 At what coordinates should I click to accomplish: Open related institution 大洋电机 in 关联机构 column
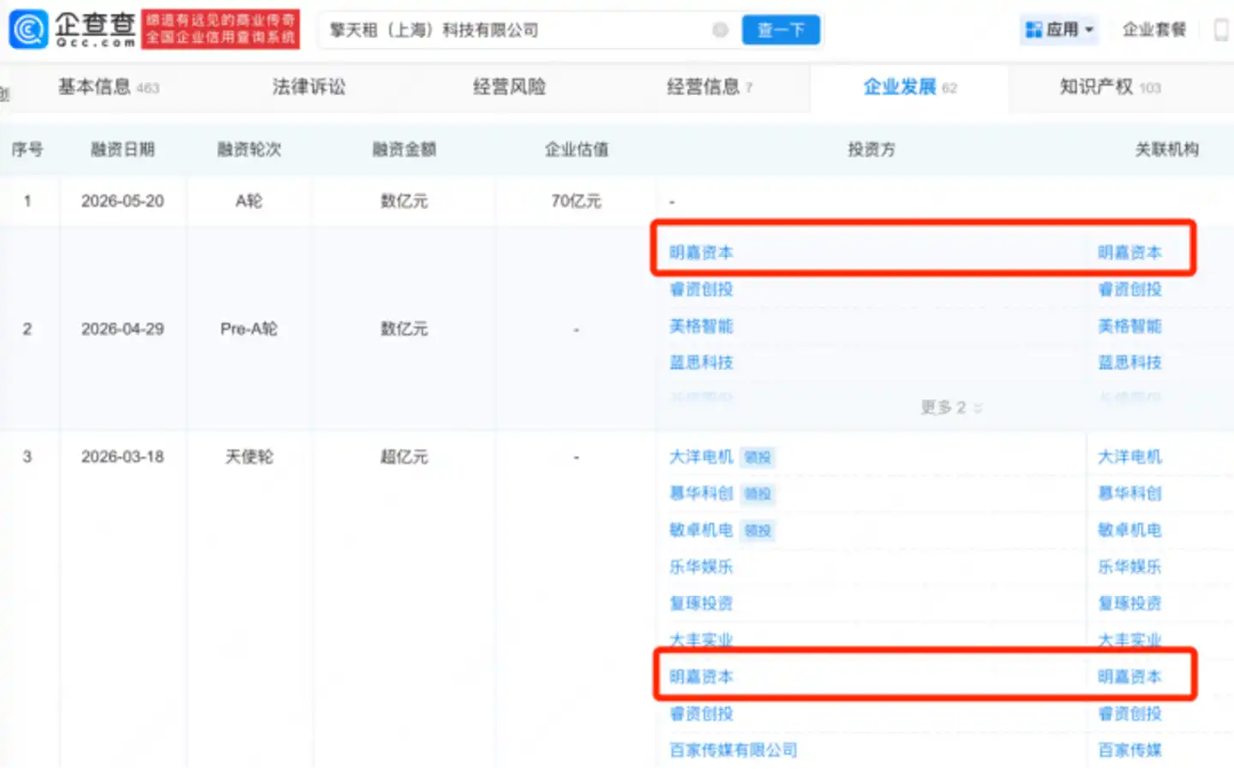click(x=1129, y=457)
